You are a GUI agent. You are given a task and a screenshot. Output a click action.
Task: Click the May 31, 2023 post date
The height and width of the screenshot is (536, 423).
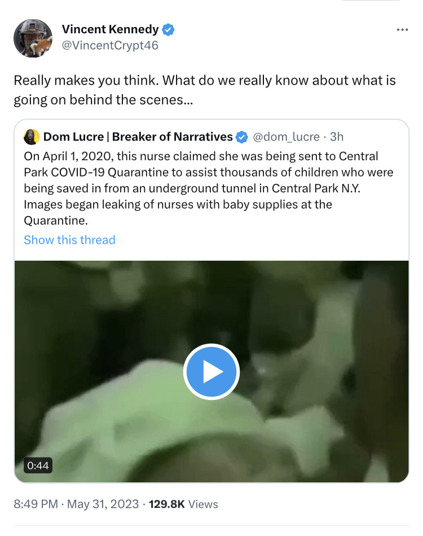tap(103, 504)
